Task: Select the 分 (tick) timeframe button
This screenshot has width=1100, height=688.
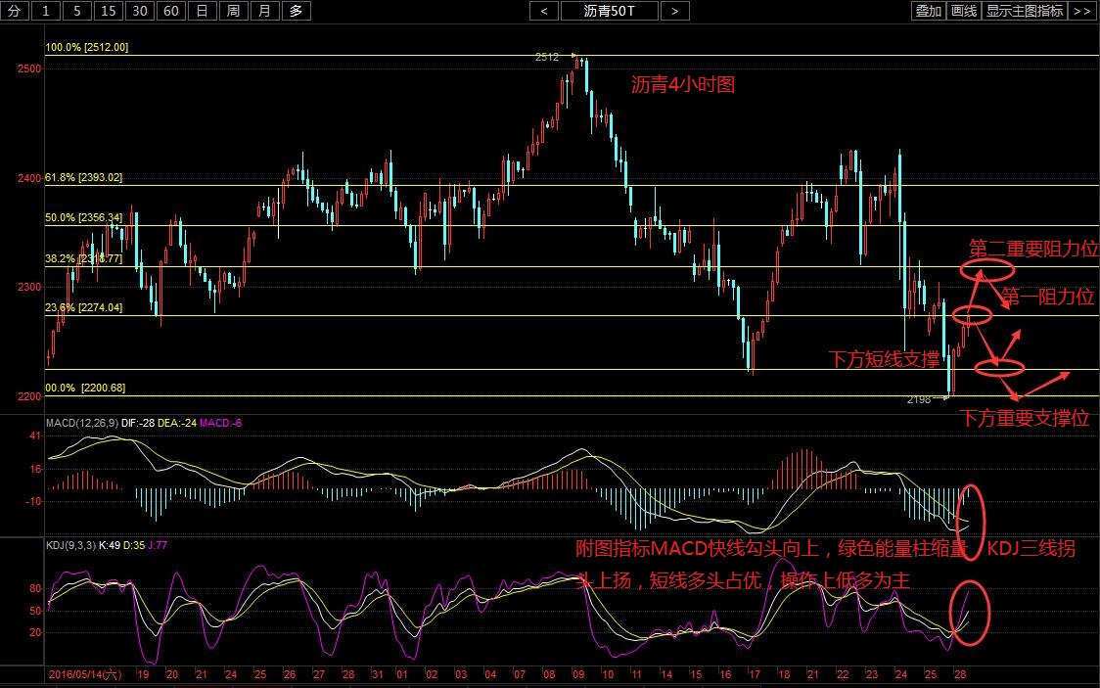Action: pos(14,12)
